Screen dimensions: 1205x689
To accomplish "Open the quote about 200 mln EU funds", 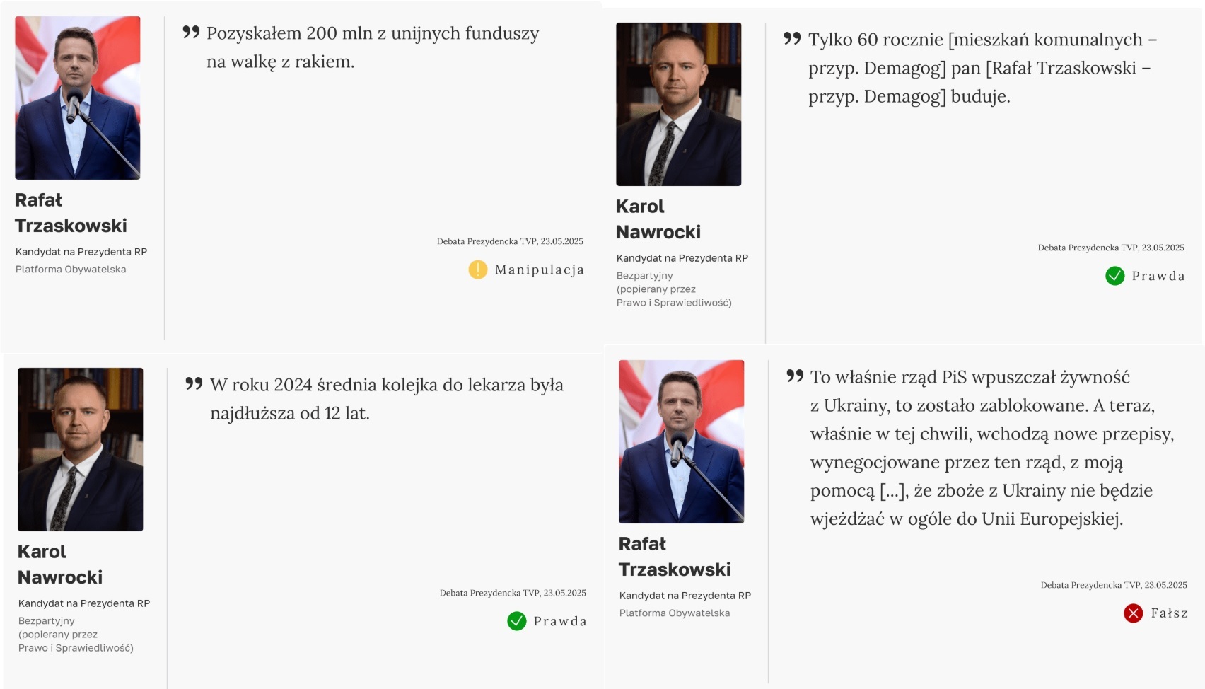I will click(373, 47).
